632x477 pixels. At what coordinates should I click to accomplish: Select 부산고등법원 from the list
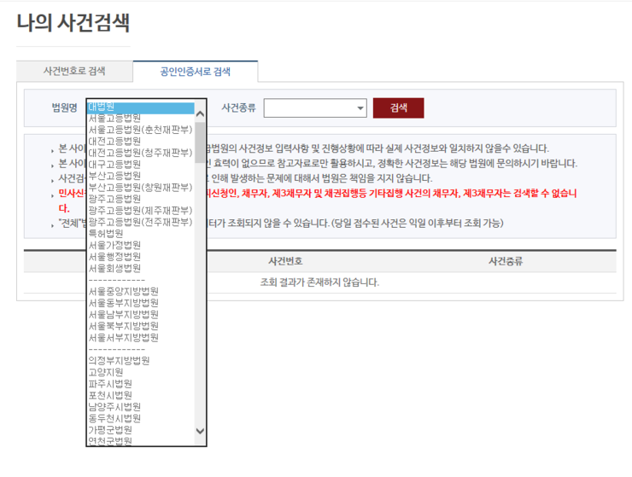(141, 176)
